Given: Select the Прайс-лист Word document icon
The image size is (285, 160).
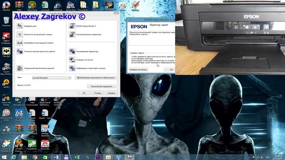Looking at the screenshot, I should 45,114.
